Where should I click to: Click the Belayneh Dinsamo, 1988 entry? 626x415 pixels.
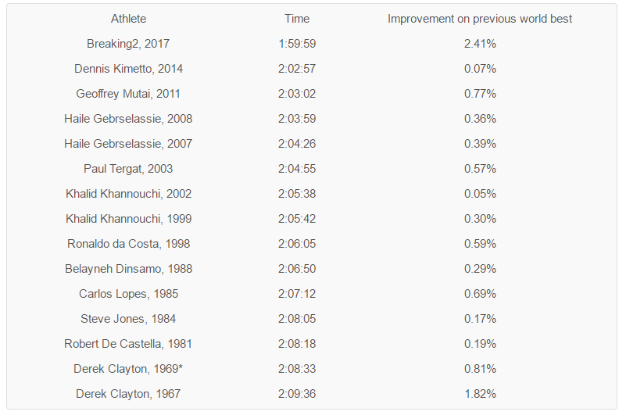128,269
